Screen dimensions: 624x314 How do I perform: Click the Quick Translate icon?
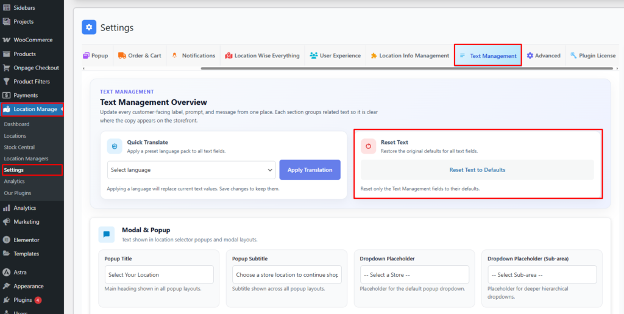tap(115, 146)
